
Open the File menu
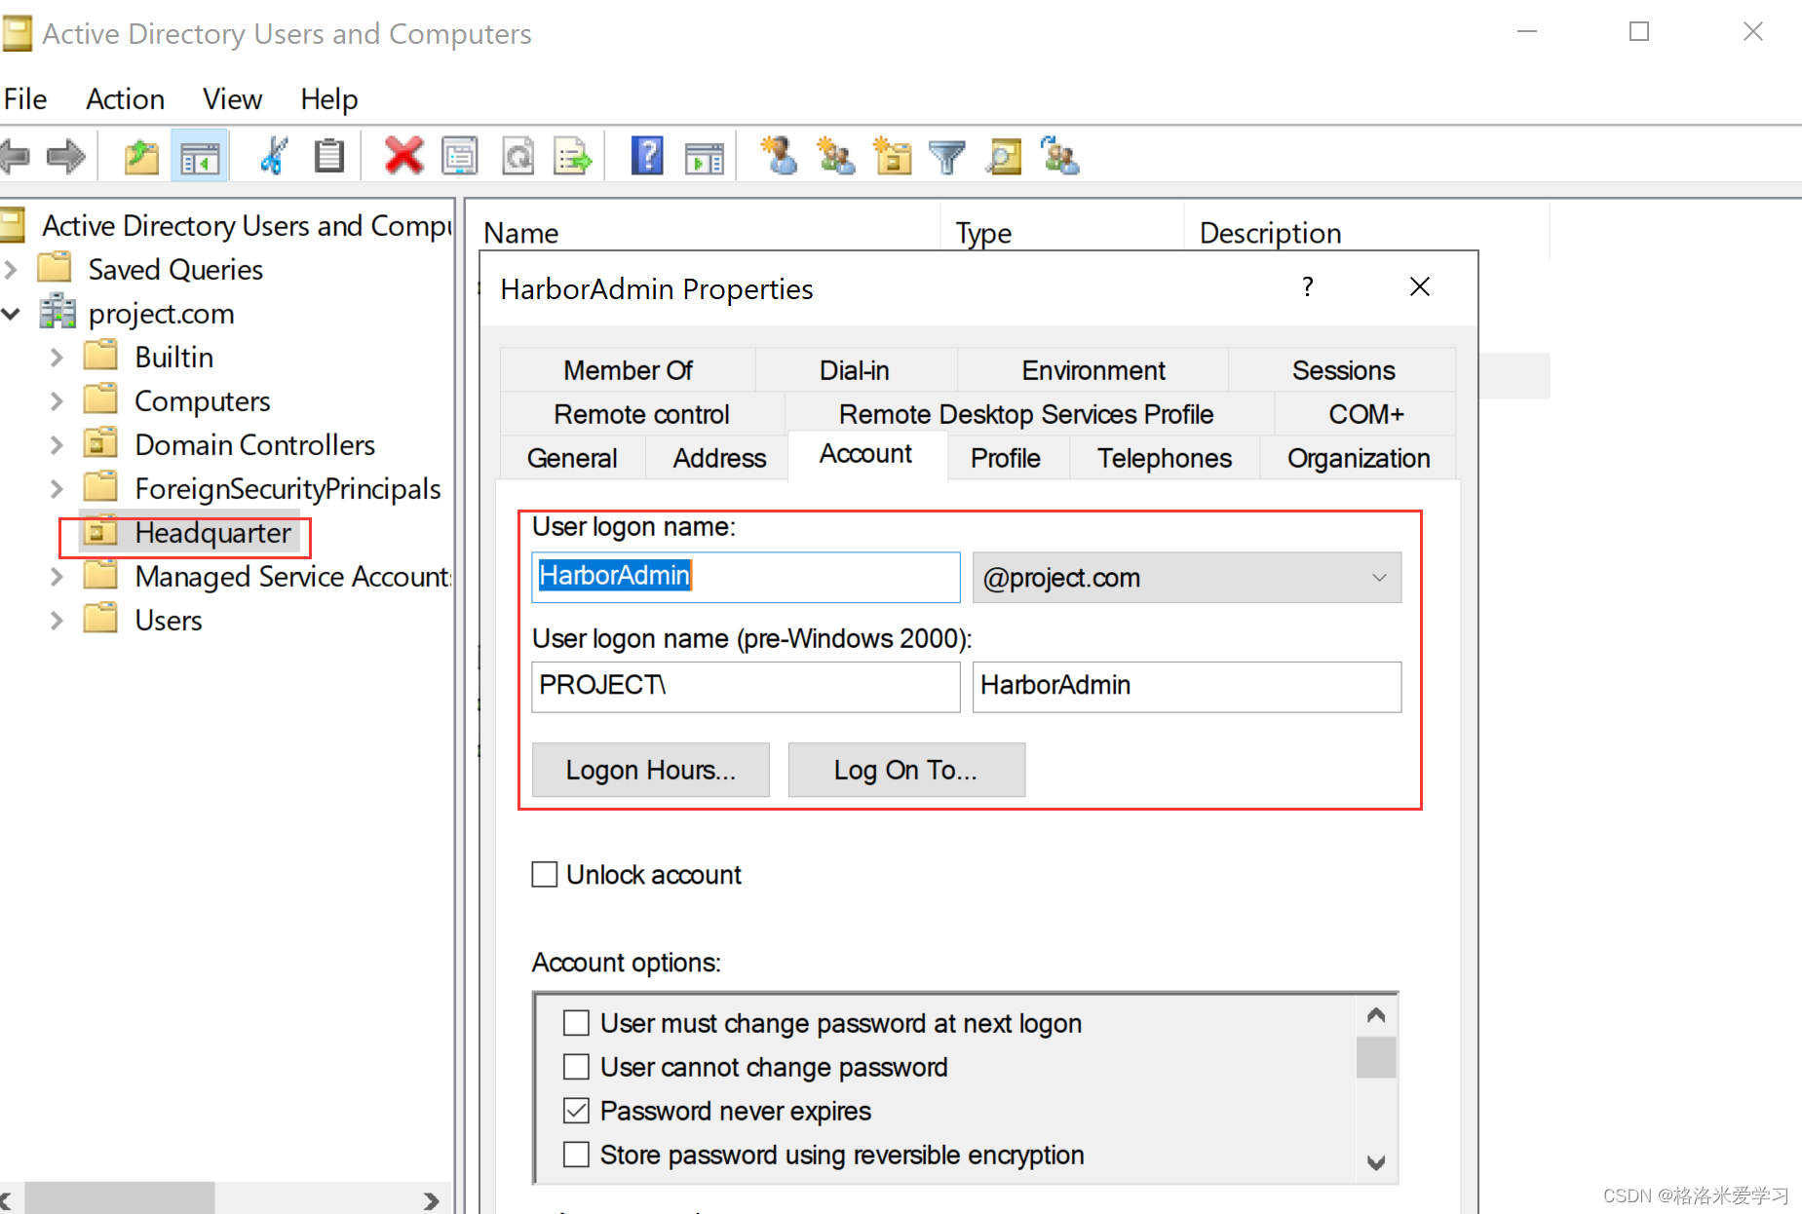(x=25, y=99)
